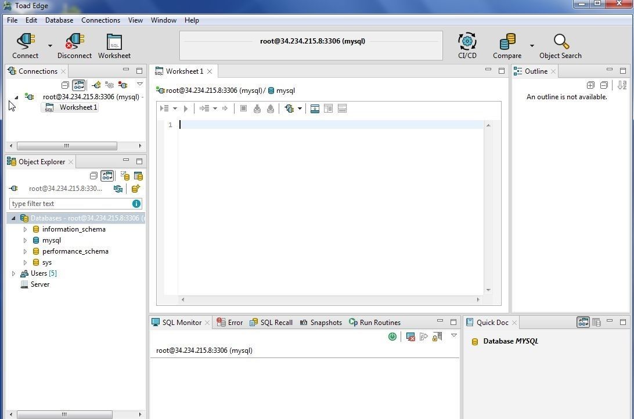Click the Rollback icon in the worksheet toolbar

(271, 109)
